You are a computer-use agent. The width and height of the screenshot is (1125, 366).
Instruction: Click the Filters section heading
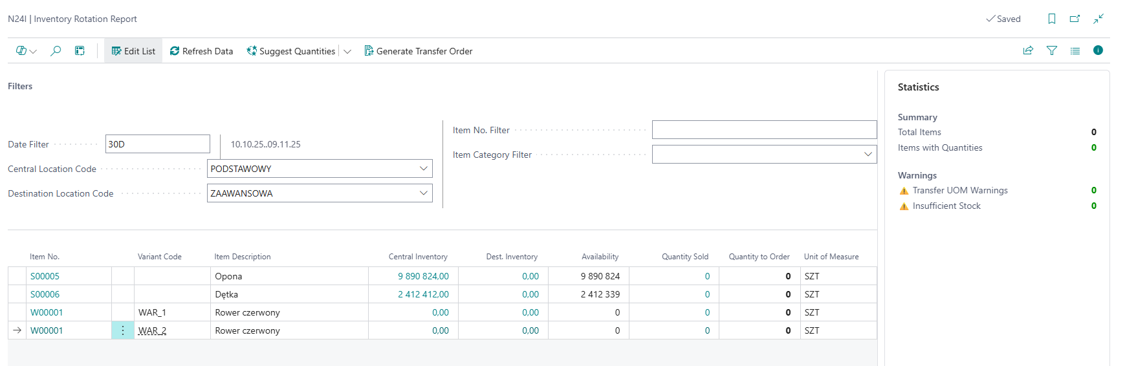pos(20,86)
